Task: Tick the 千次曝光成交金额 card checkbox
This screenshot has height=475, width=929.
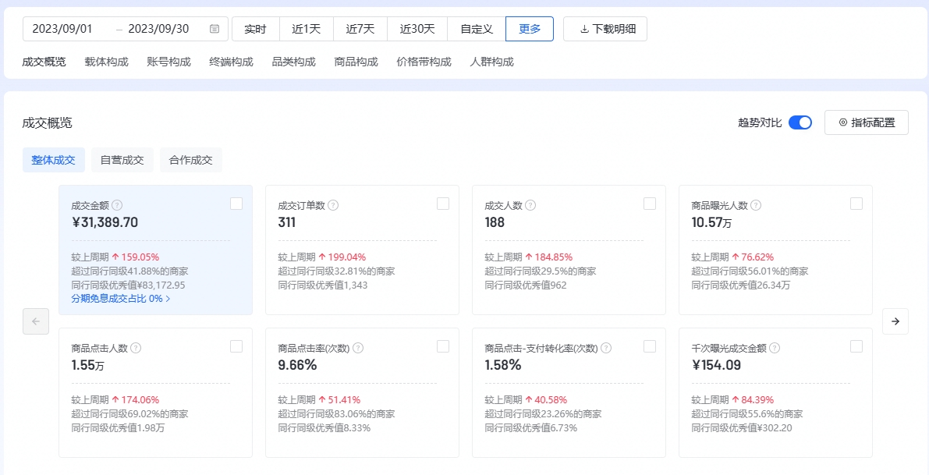Action: pyautogui.click(x=856, y=346)
